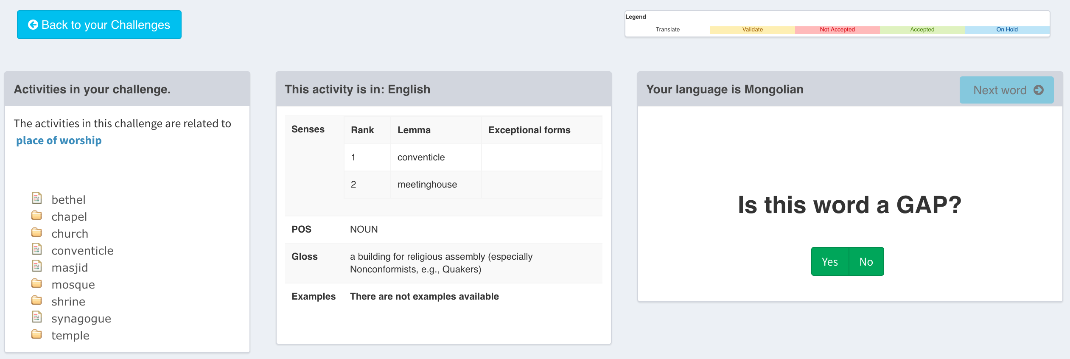Click the folder icon beside temple
This screenshot has height=359, width=1070.
tap(37, 334)
